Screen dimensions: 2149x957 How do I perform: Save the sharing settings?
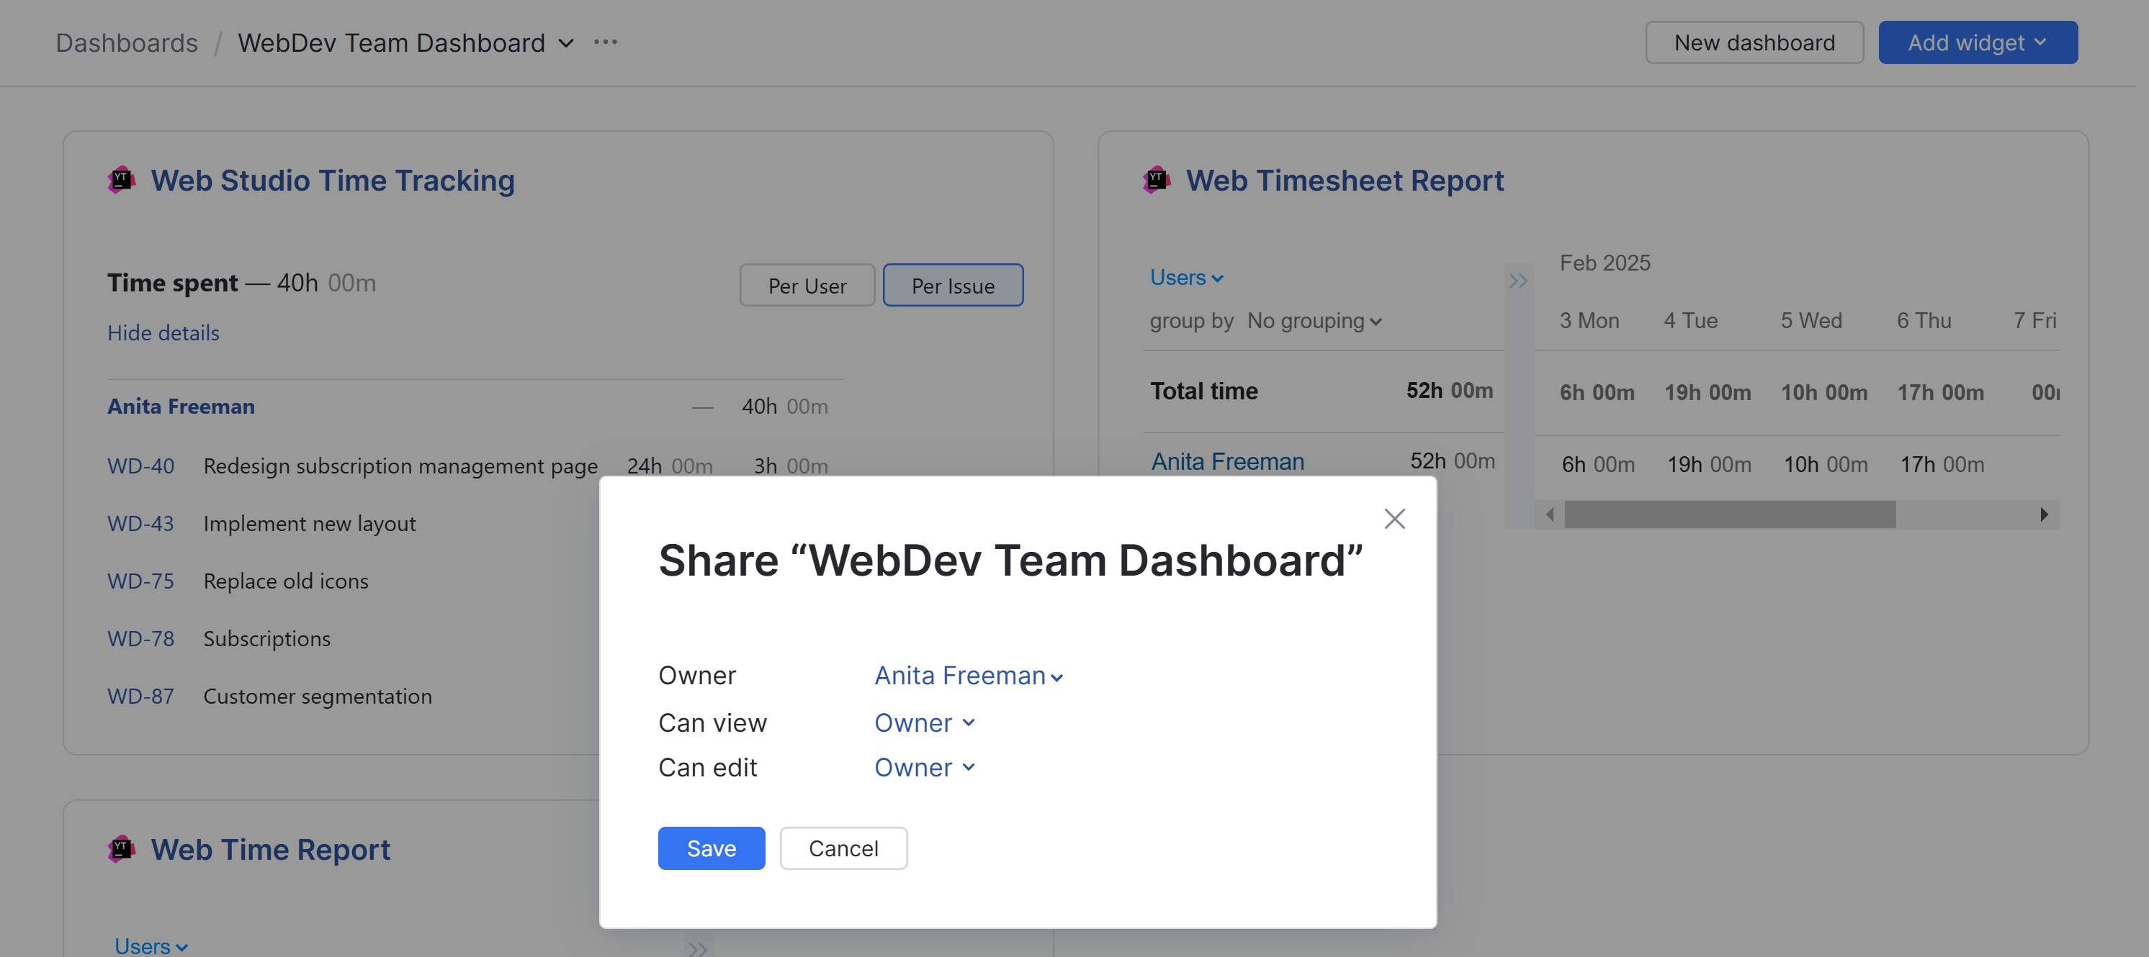(711, 848)
